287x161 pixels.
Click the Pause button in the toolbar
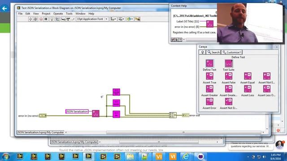[46, 19]
